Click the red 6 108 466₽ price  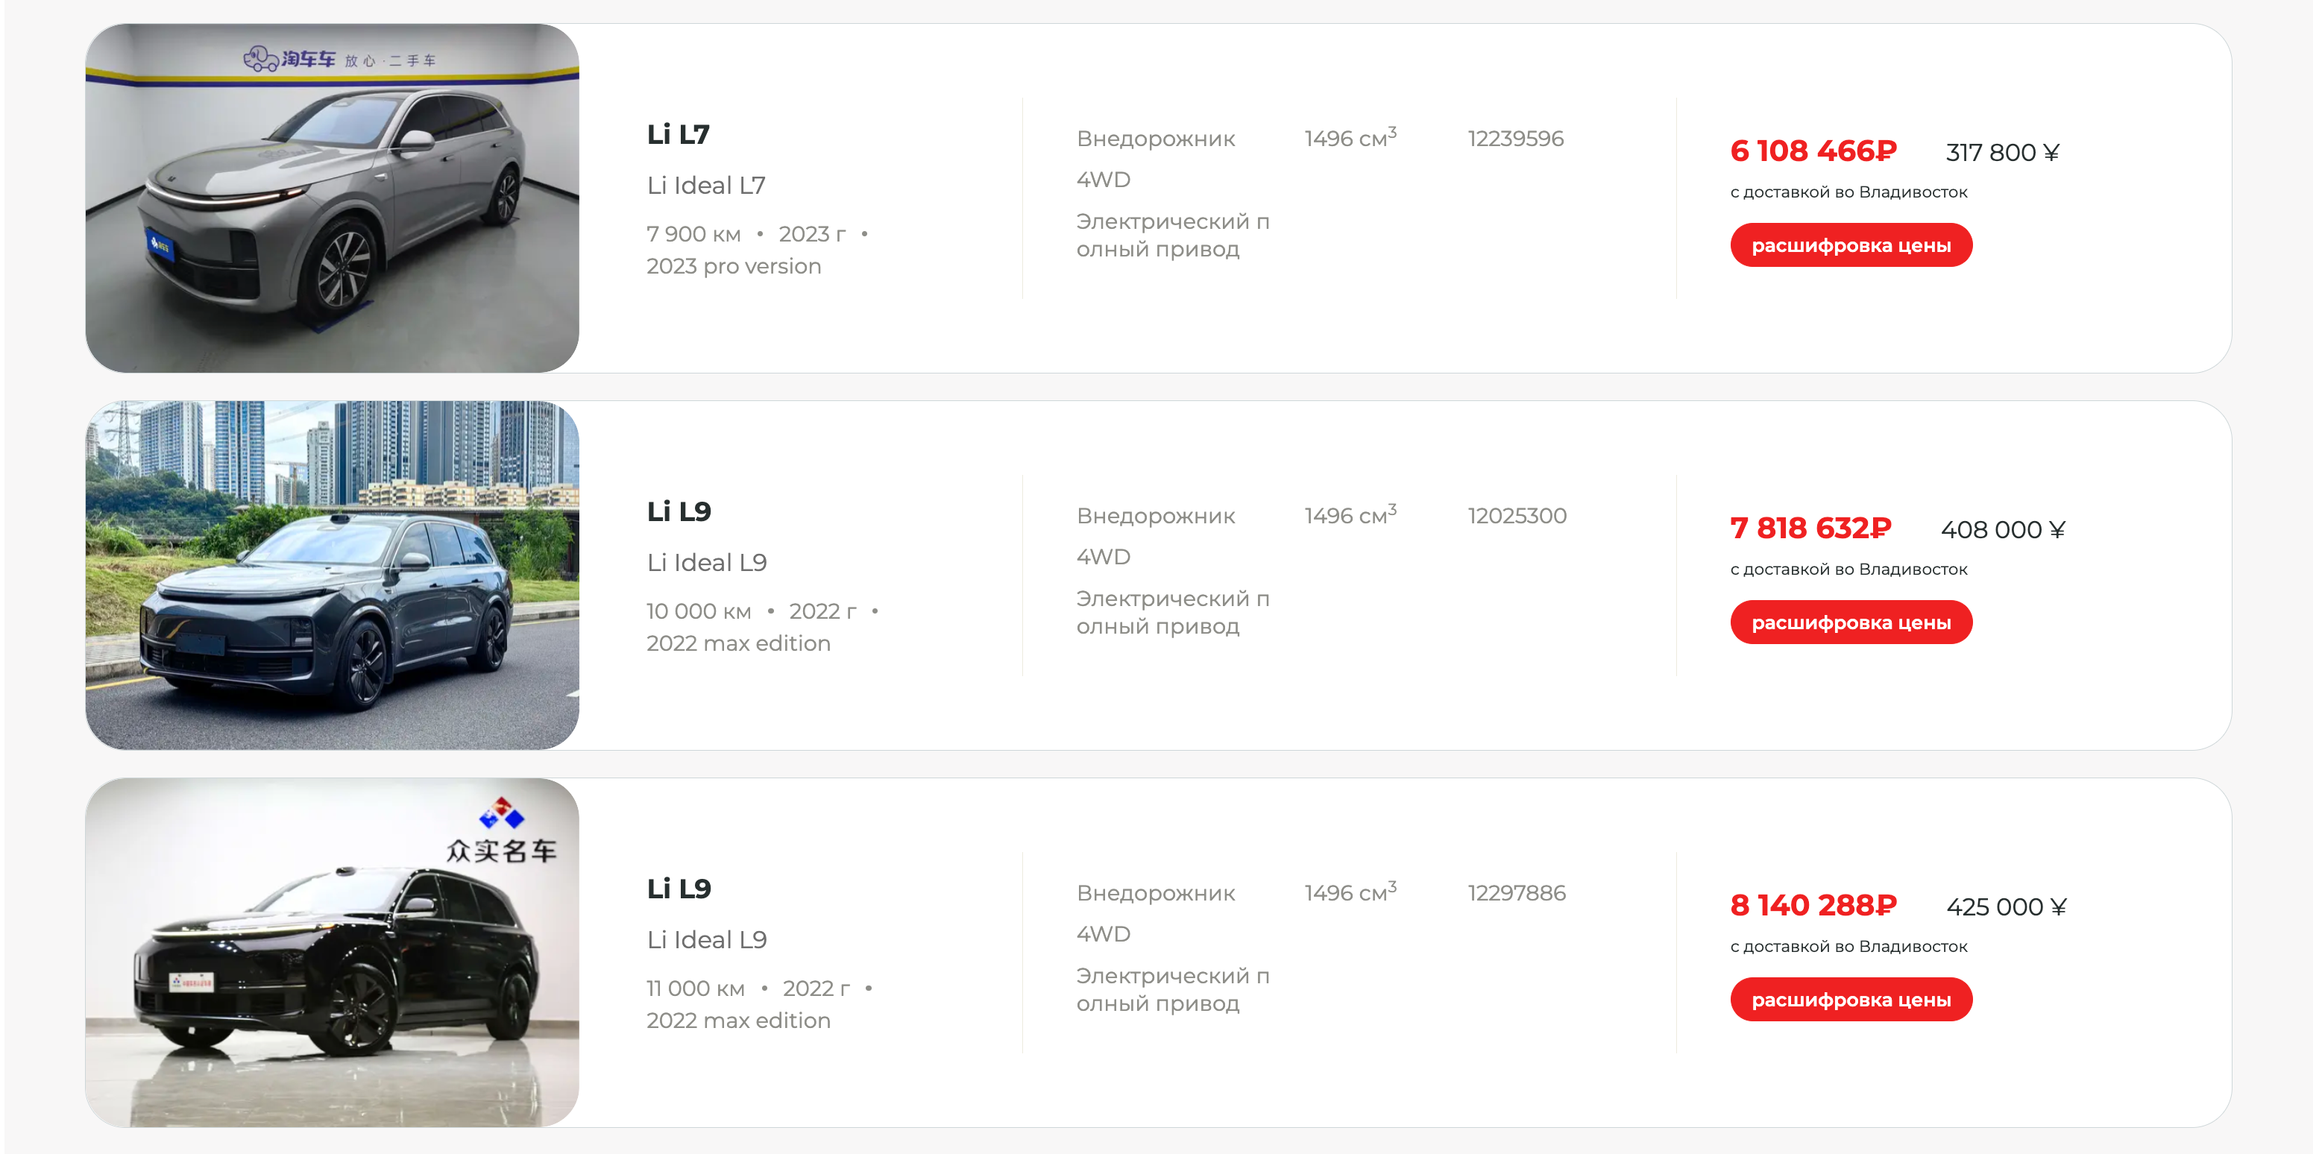point(1812,151)
